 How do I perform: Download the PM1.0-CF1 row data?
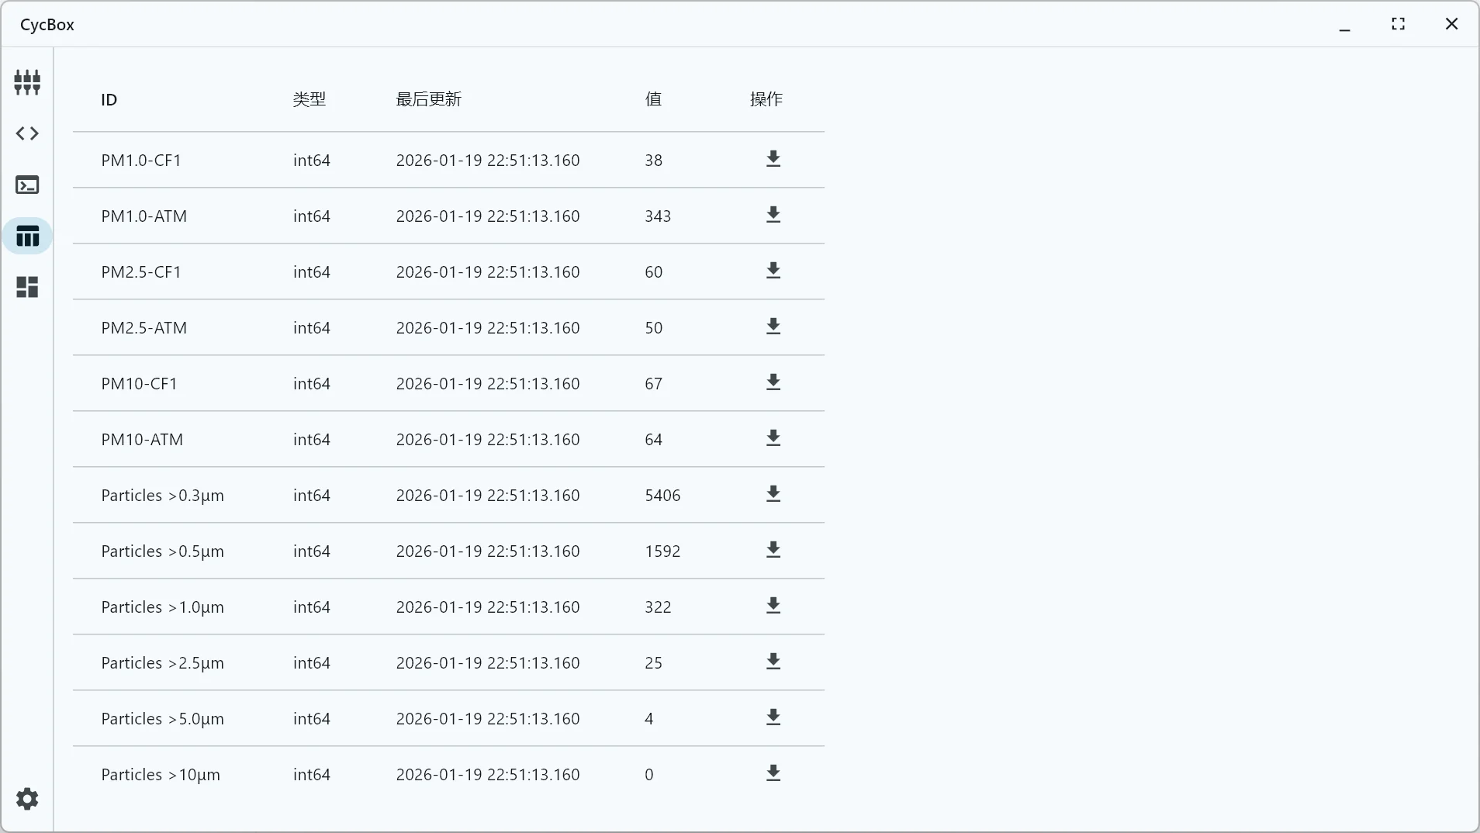[x=773, y=159]
